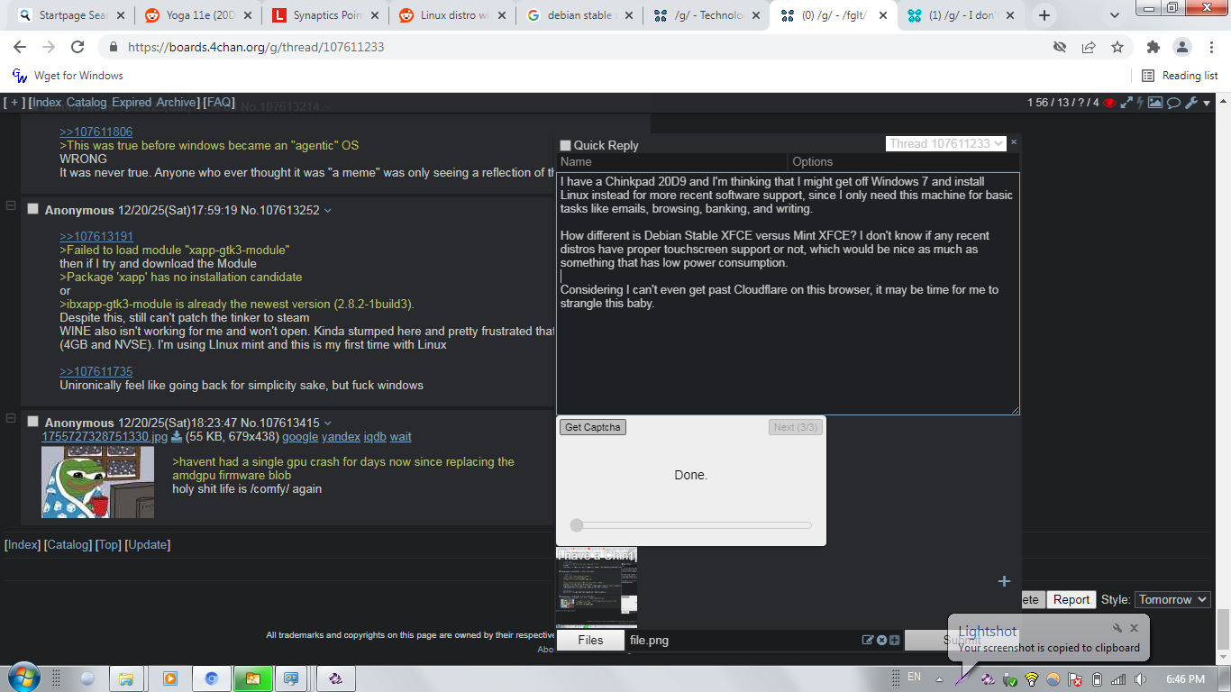Click the file.png preview thumbnail in Quick Reply
This screenshot has width=1231, height=692.
click(597, 589)
